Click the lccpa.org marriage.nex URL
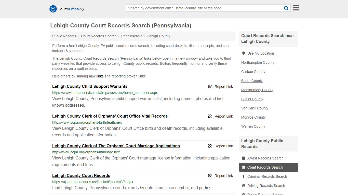The image size is (348, 195). (86, 152)
